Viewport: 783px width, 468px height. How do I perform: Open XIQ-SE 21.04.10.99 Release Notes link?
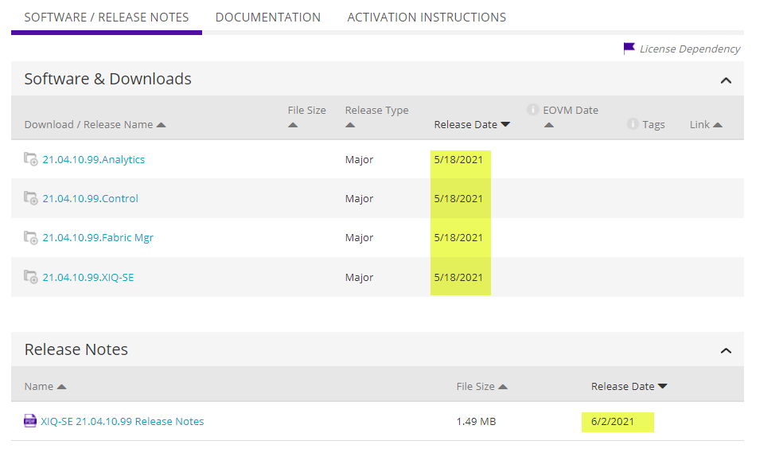tap(123, 421)
